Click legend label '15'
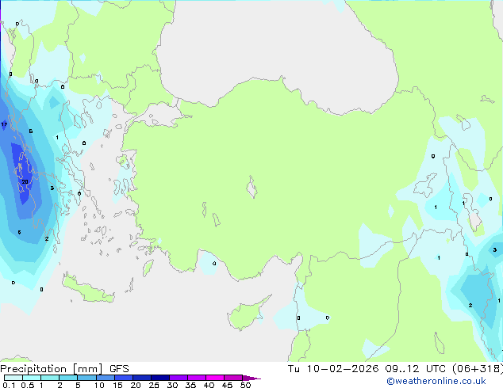The width and height of the screenshot is (503, 388). point(117,385)
